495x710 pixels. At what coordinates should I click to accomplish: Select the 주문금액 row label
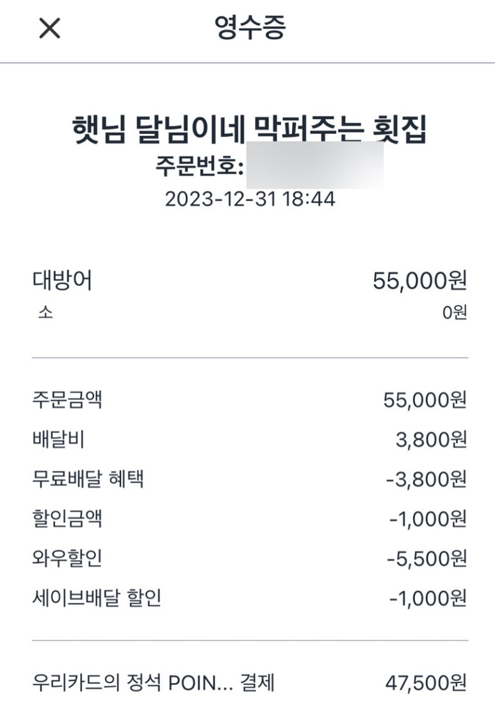(67, 400)
